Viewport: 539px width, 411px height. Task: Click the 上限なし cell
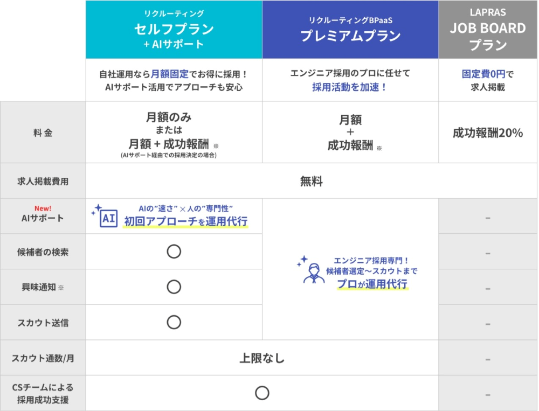(x=262, y=358)
